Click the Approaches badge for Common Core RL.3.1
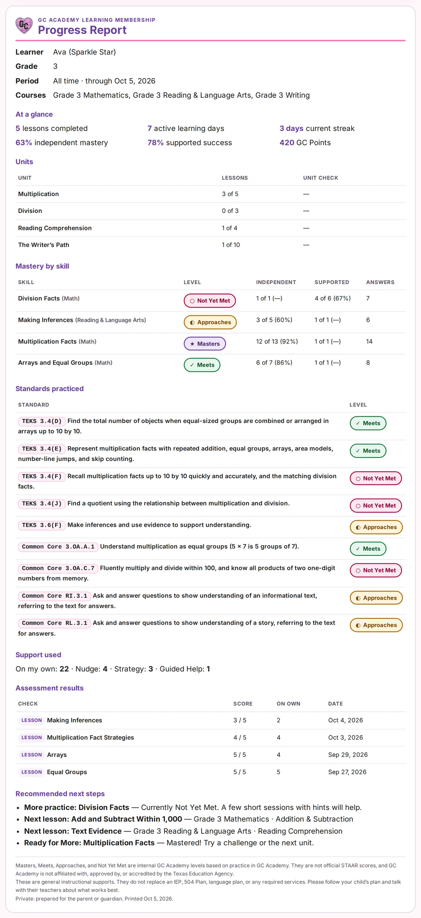The image size is (421, 918). [x=376, y=625]
